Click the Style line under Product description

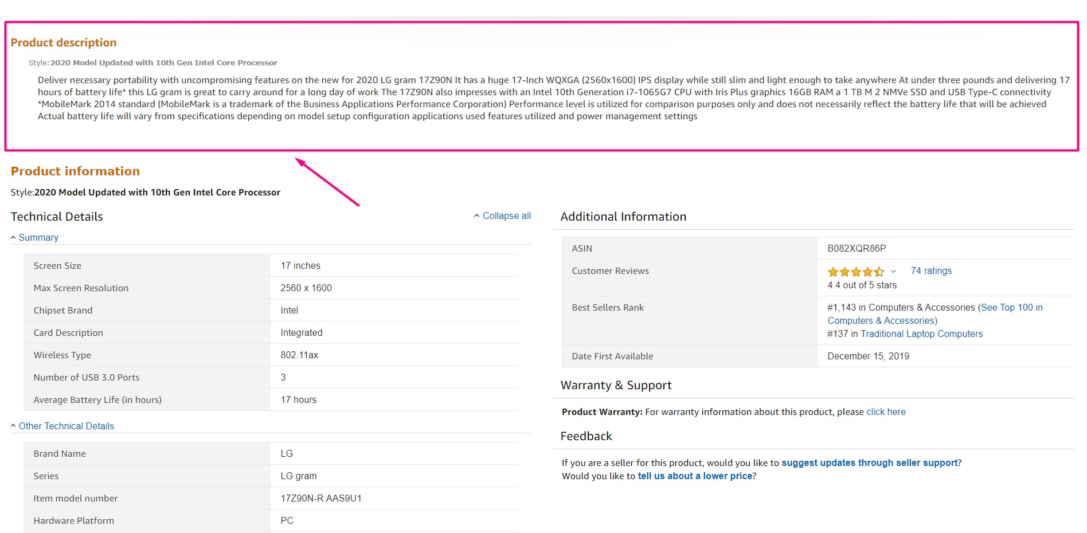[153, 62]
